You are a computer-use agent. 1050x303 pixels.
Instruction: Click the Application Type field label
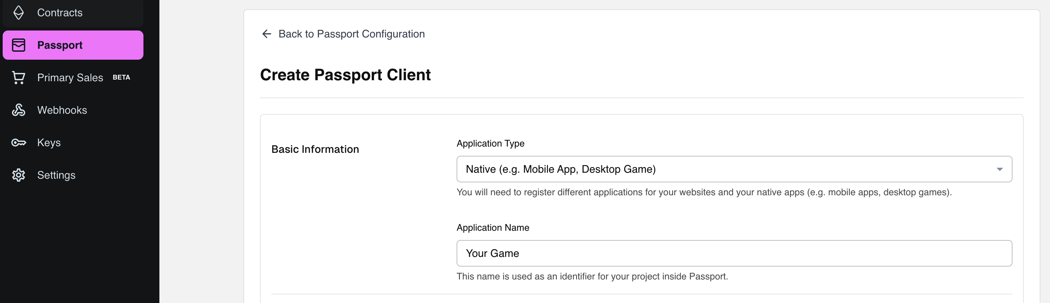490,144
